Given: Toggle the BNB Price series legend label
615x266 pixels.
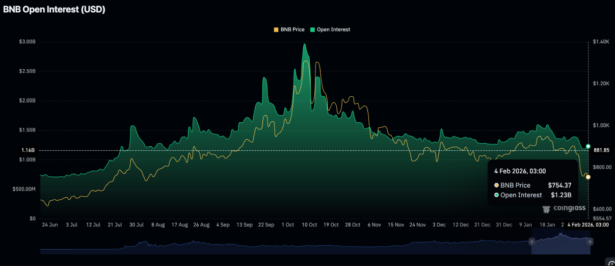Looking at the screenshot, I should 292,30.
